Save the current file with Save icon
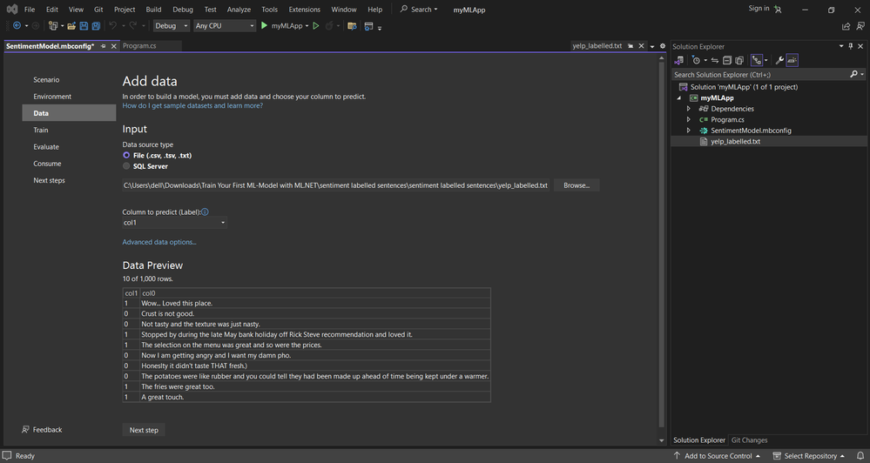The image size is (870, 463). [84, 25]
